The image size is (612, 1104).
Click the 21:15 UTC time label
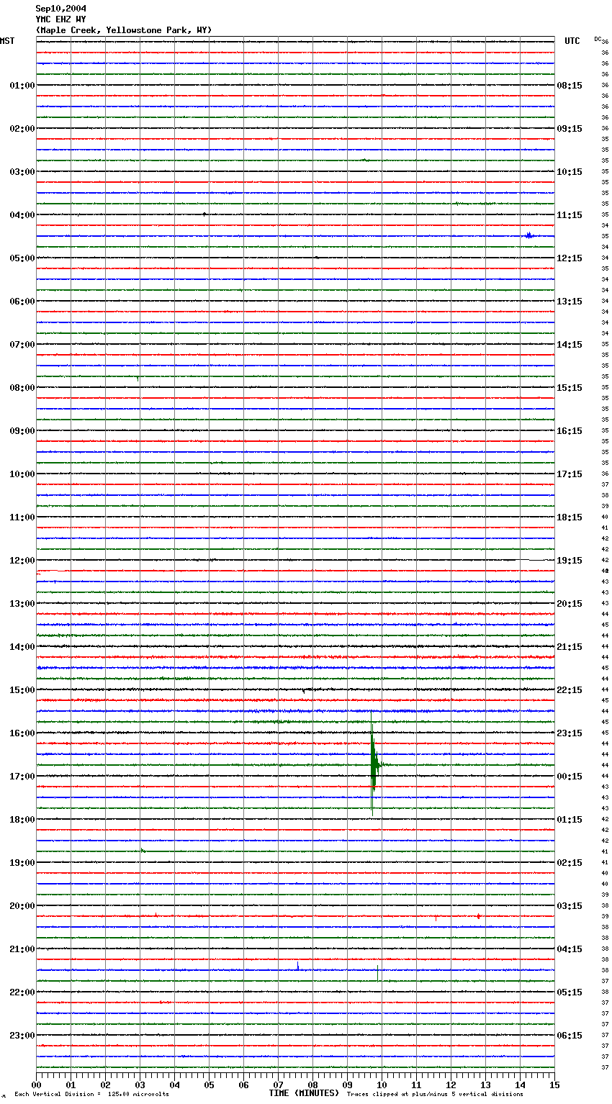(x=570, y=647)
